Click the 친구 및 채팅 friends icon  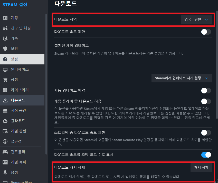point(5,28)
